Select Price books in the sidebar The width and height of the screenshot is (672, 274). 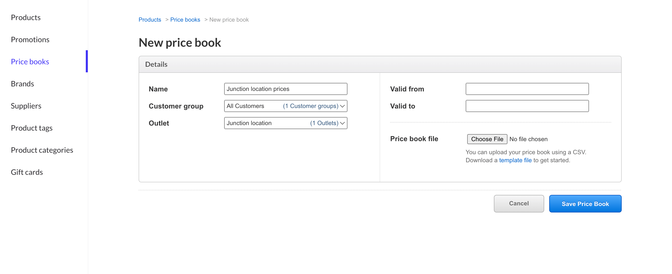(30, 62)
